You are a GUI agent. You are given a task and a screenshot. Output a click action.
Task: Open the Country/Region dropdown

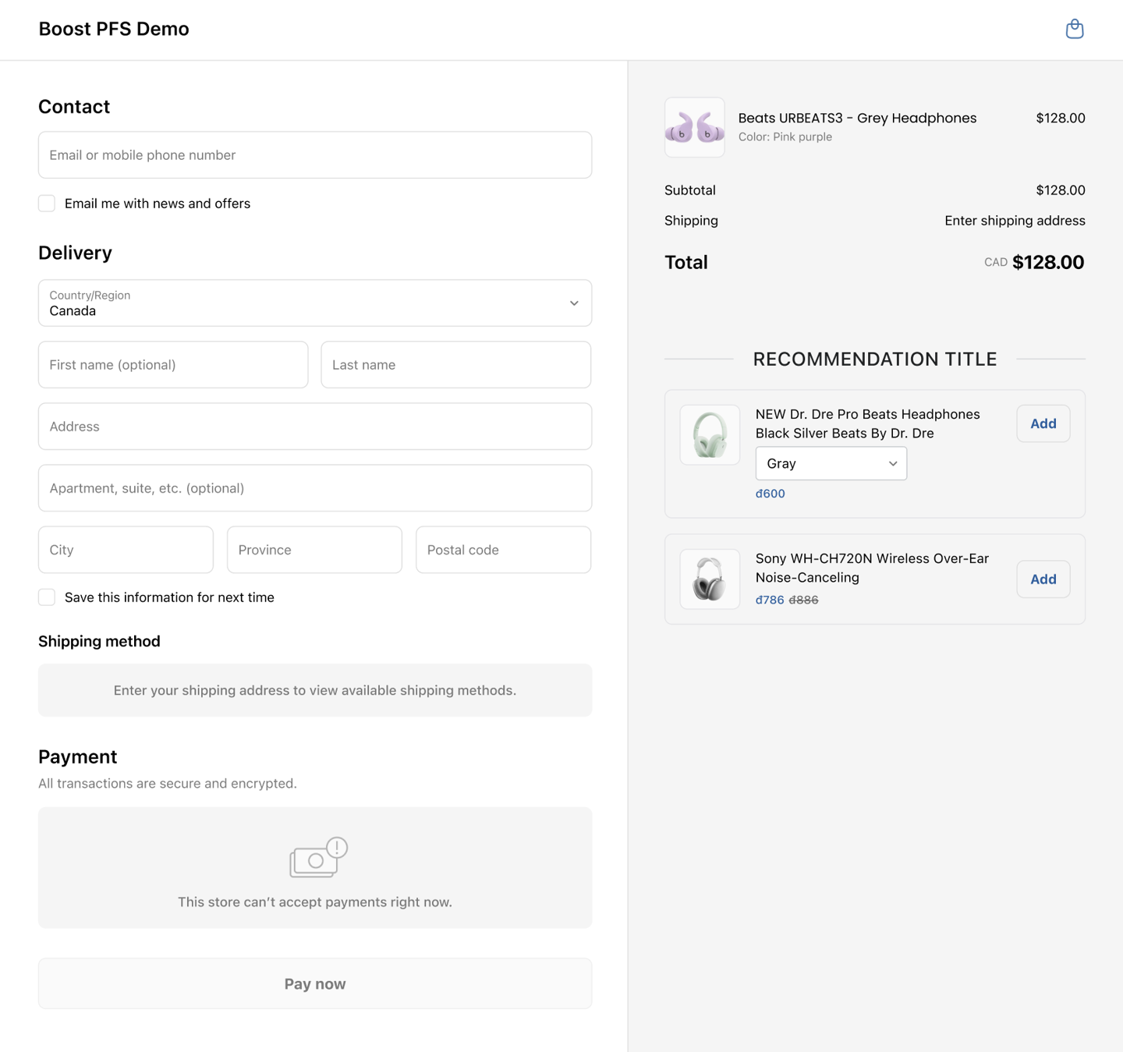click(x=315, y=303)
